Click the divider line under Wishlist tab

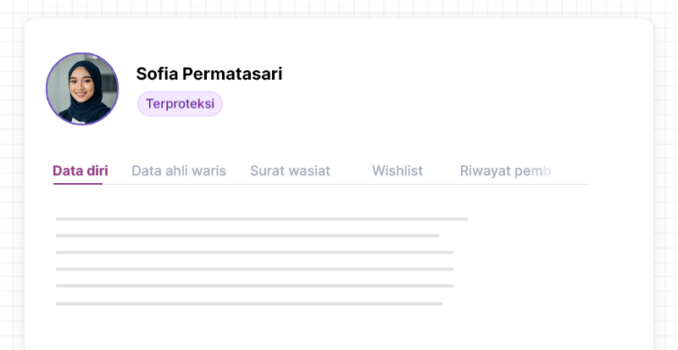(x=397, y=184)
